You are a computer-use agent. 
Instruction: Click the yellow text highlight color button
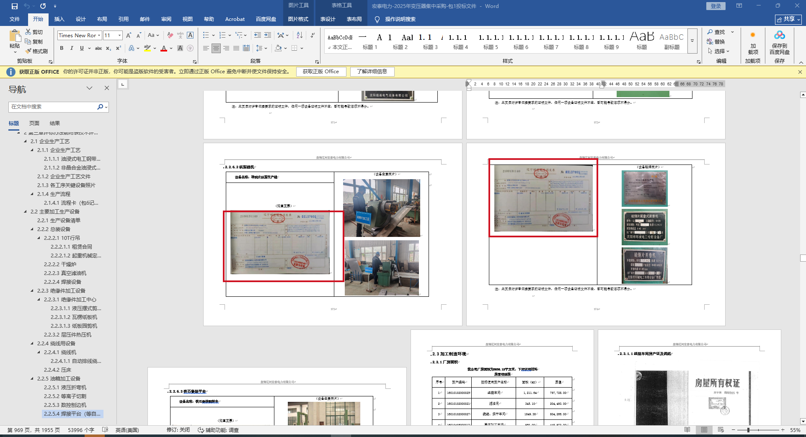coord(147,48)
